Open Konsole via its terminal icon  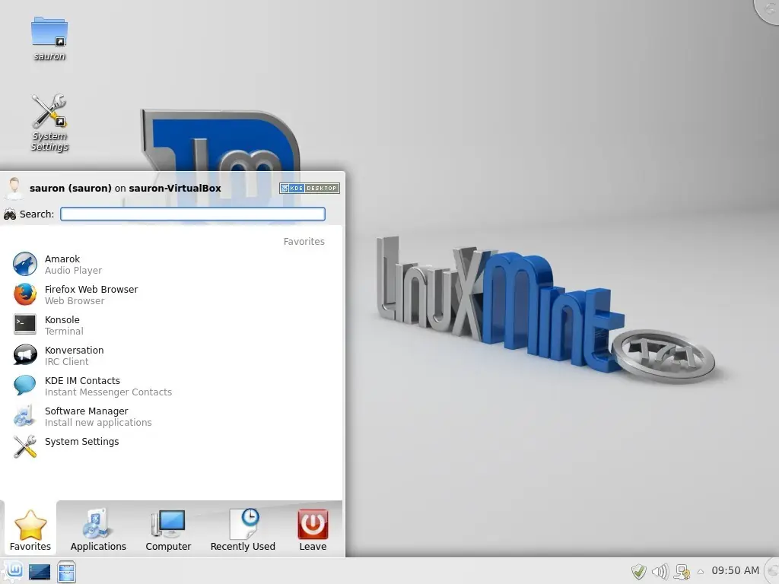coord(25,325)
